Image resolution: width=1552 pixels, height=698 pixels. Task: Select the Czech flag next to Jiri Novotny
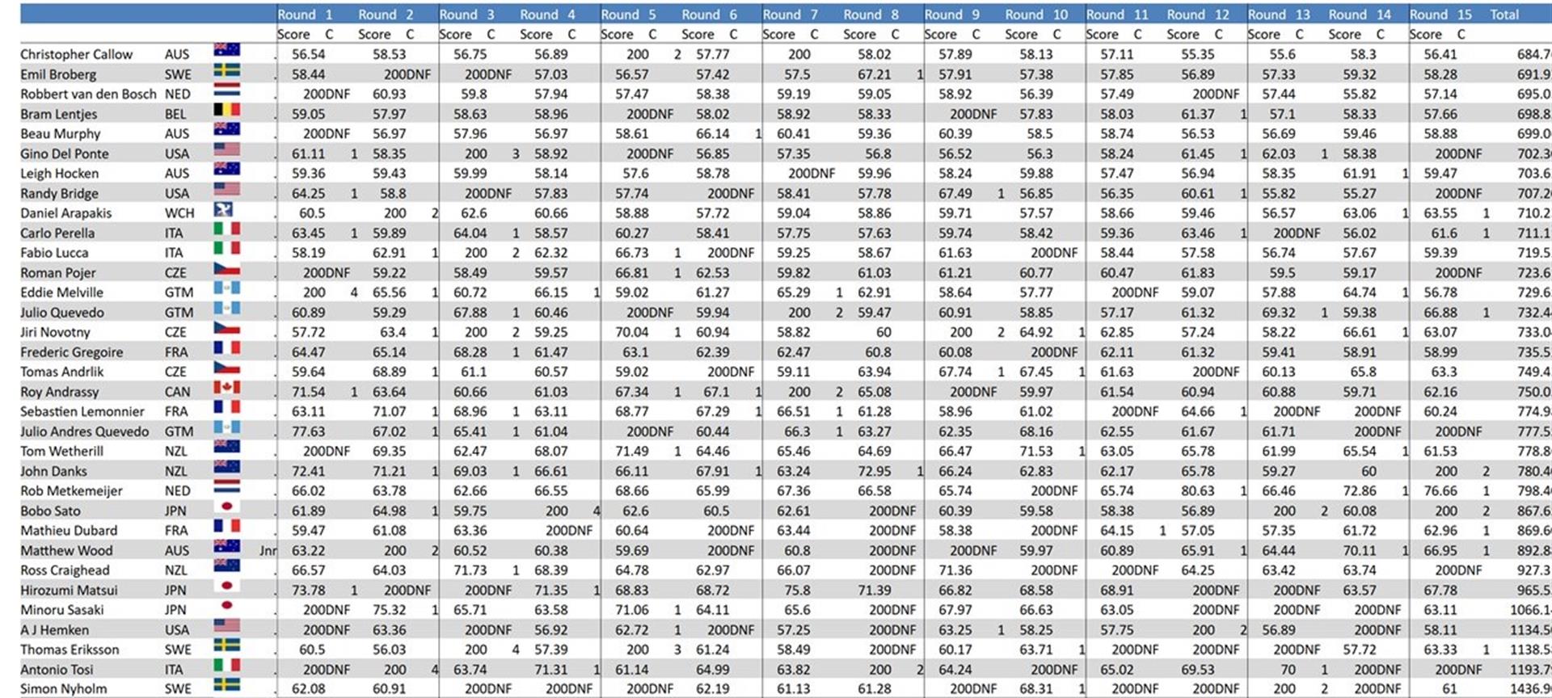(x=226, y=327)
